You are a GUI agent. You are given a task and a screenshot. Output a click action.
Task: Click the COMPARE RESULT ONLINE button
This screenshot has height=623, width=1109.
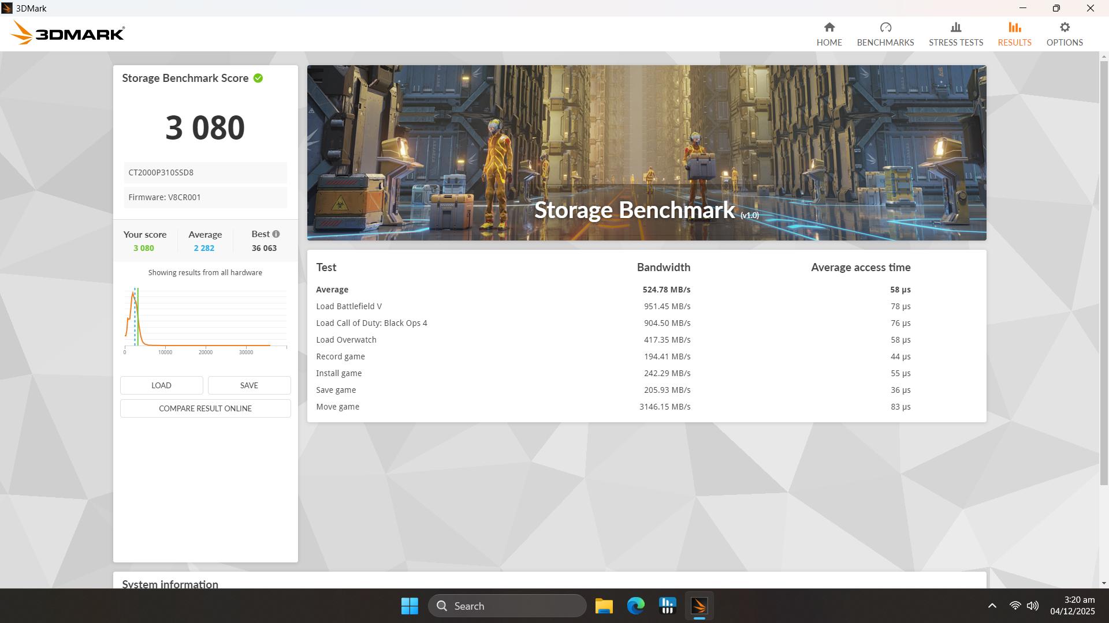tap(205, 408)
